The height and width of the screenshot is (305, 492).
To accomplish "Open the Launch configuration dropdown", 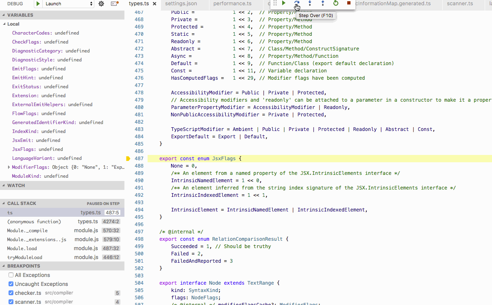I will point(69,4).
